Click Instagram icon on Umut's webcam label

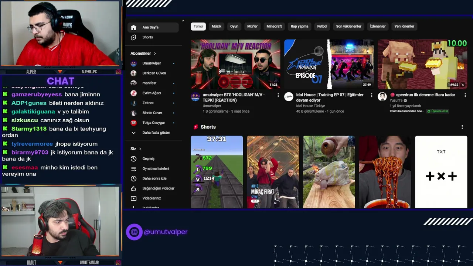pos(118,263)
